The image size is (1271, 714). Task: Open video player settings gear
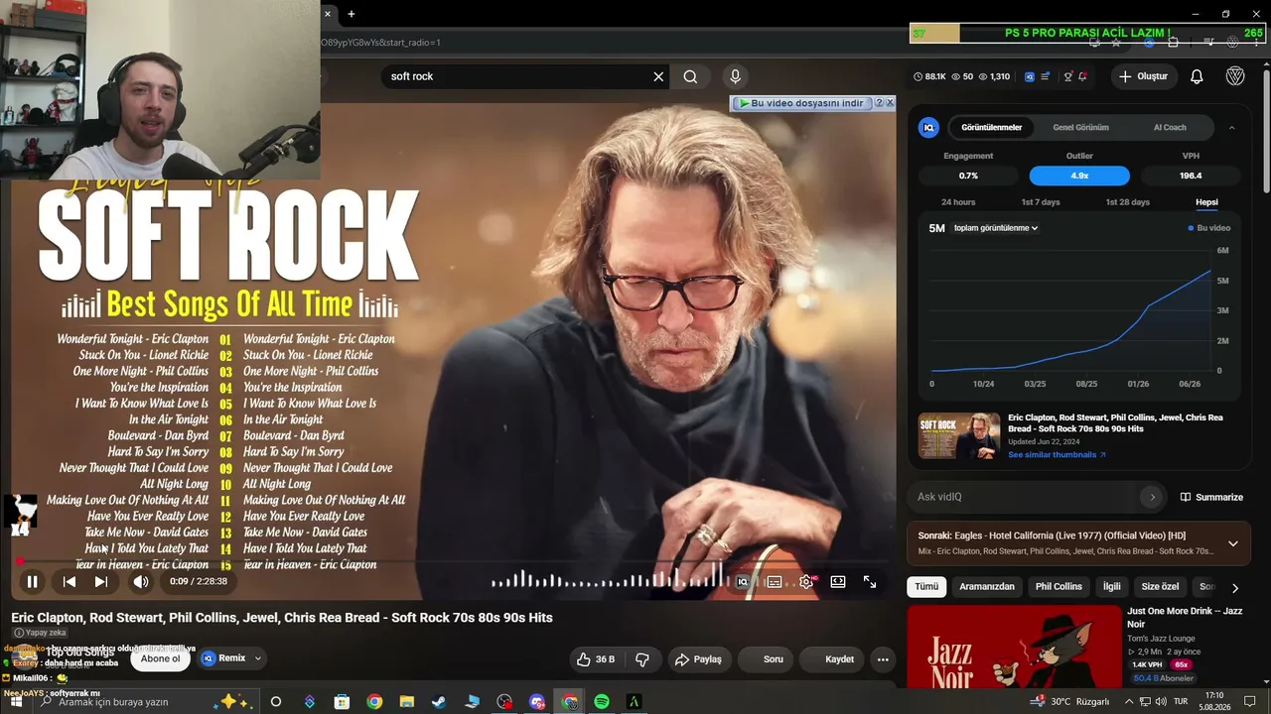click(806, 582)
